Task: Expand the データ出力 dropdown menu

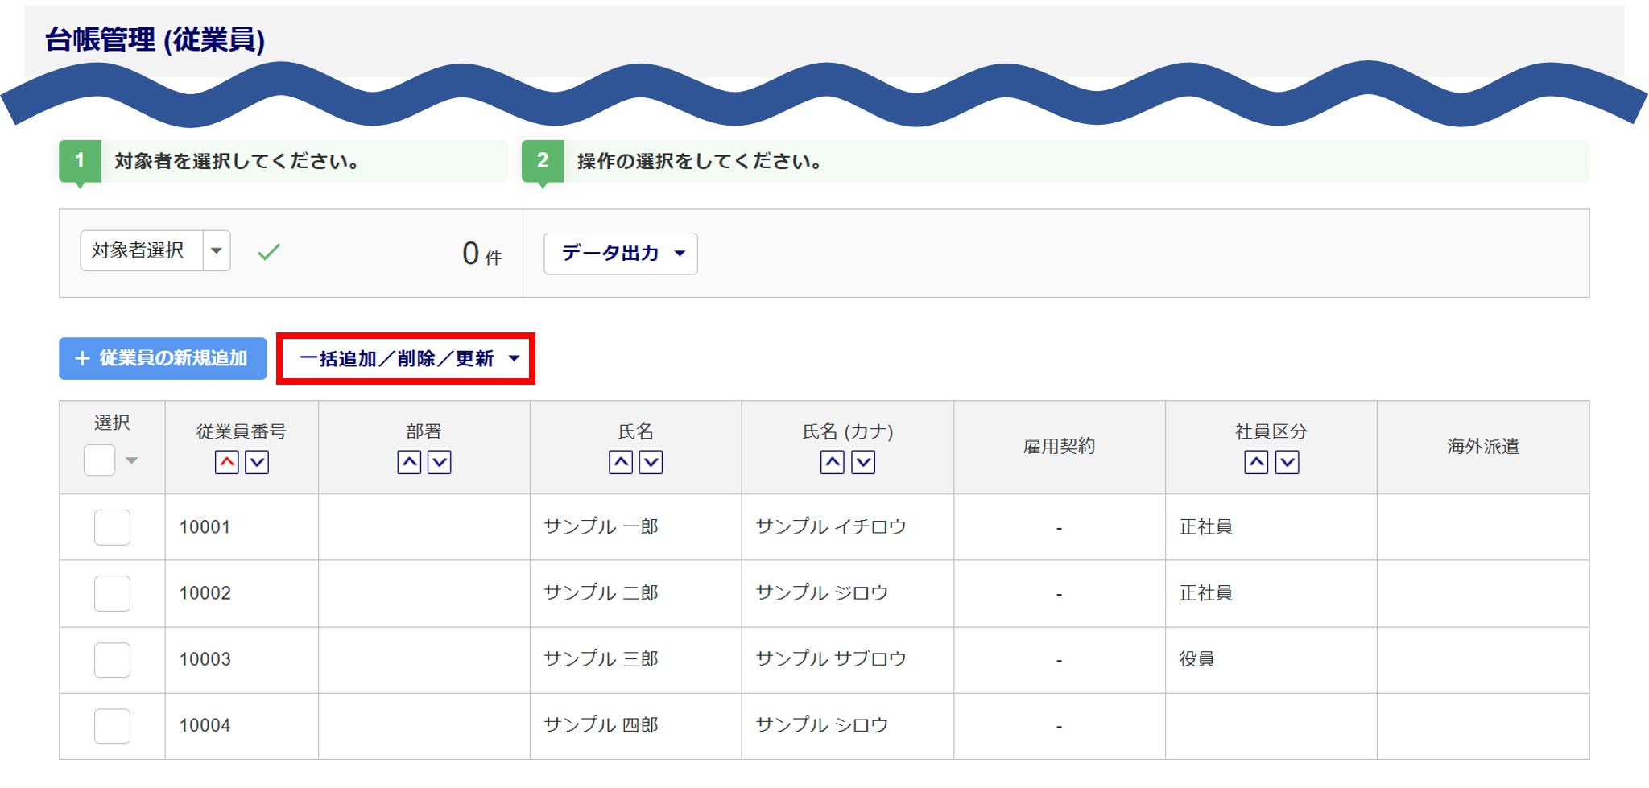Action: [621, 254]
